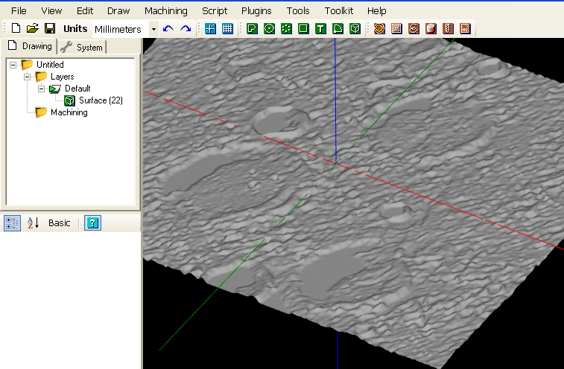Toggle the show axis button

[211, 29]
